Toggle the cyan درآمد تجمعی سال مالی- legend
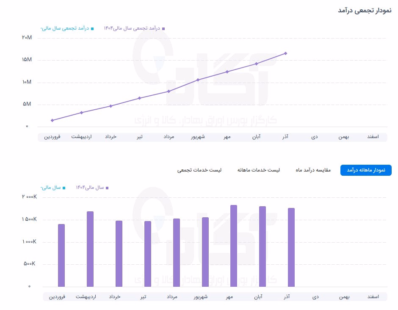The image size is (398, 310). [x=67, y=28]
